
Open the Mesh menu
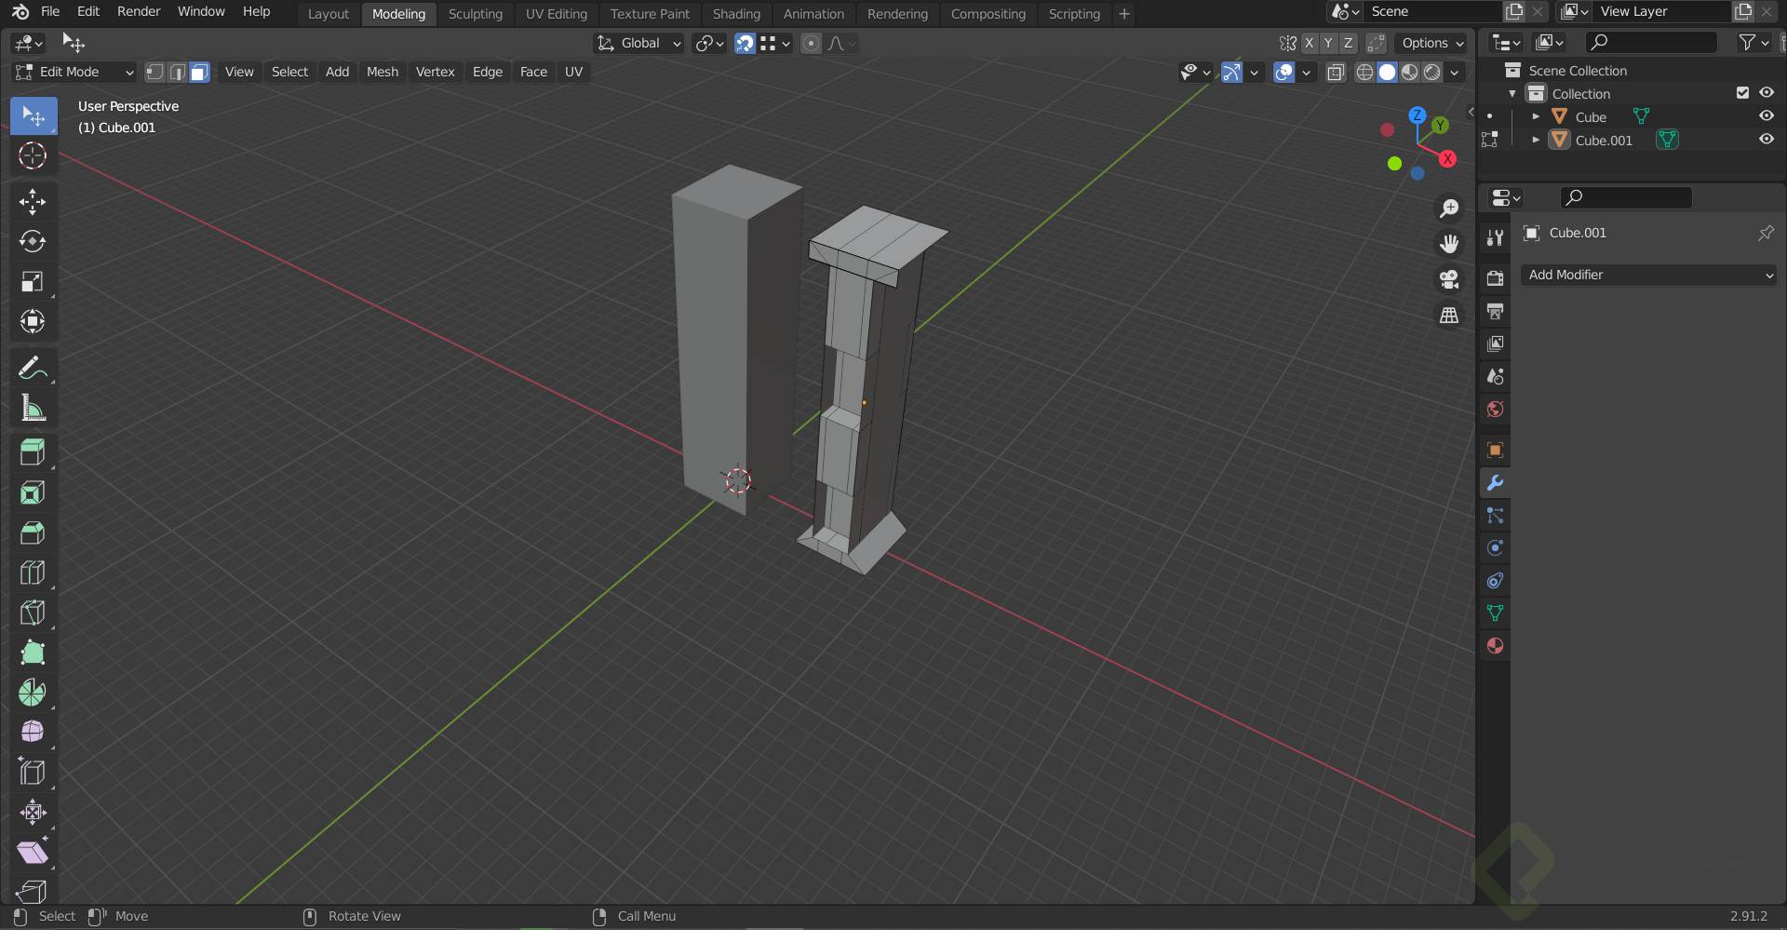pos(382,72)
